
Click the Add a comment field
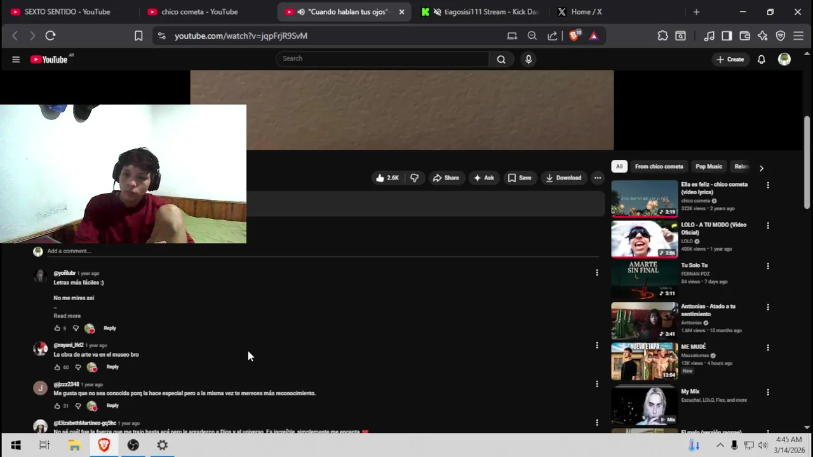point(323,251)
